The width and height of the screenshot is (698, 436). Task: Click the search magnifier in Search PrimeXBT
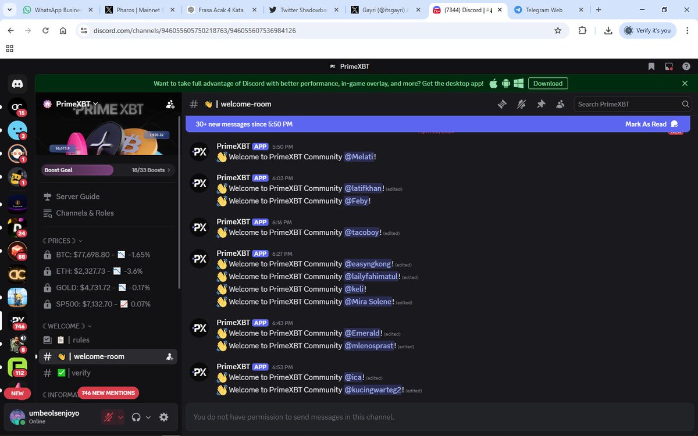click(x=686, y=104)
